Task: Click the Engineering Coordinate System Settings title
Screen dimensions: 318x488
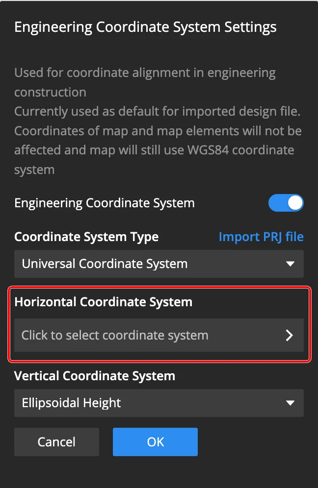Action: 145,27
